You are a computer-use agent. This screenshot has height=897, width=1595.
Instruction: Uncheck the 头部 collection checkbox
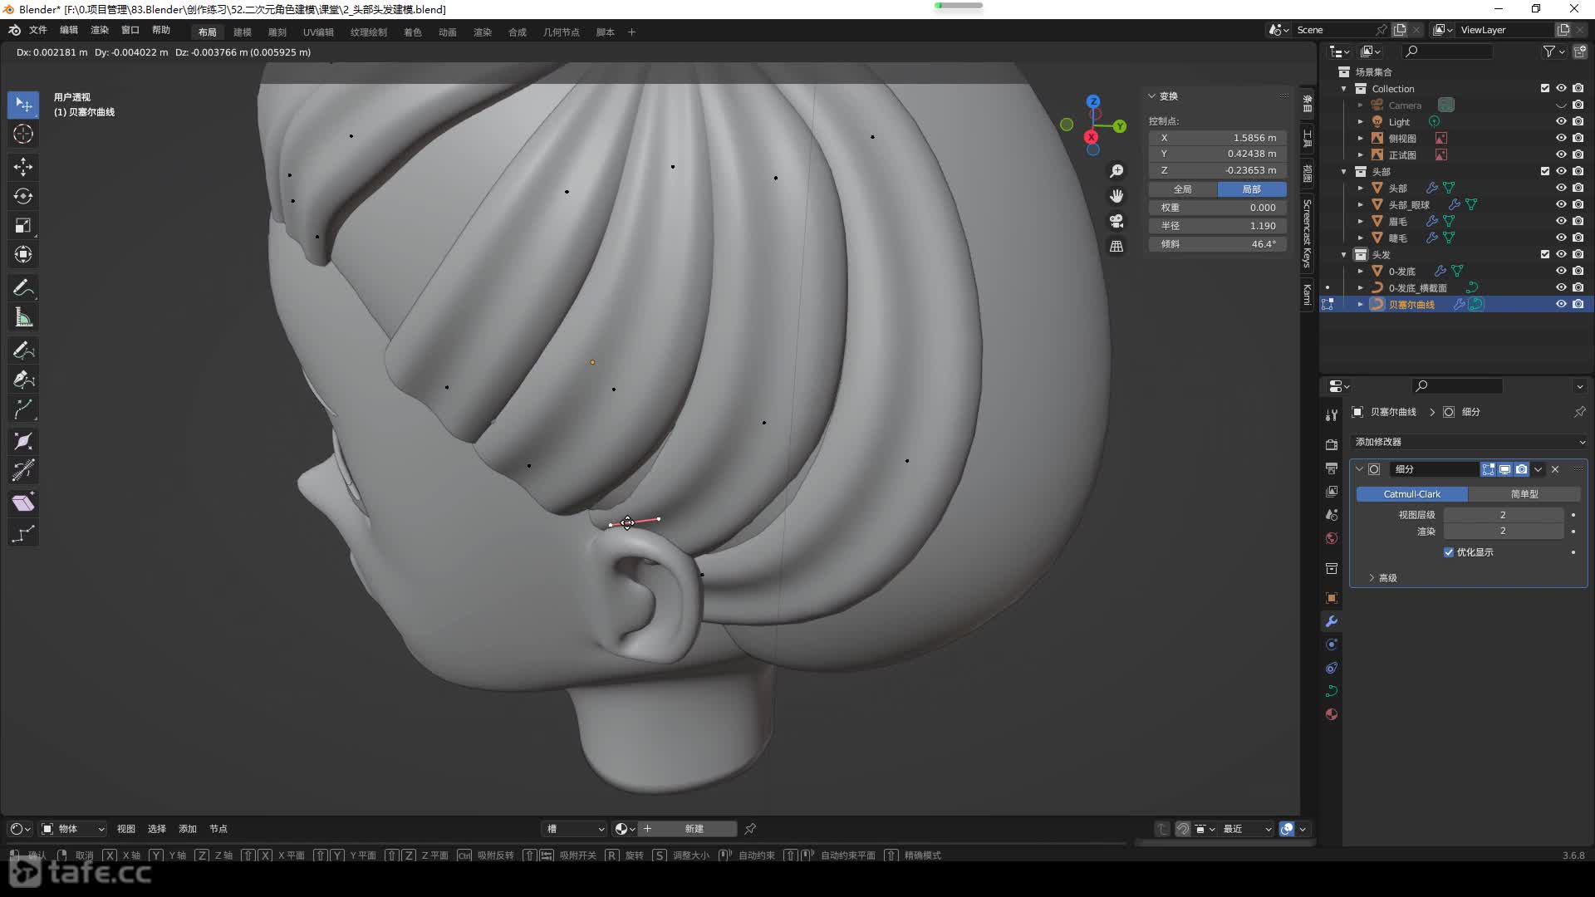1544,171
